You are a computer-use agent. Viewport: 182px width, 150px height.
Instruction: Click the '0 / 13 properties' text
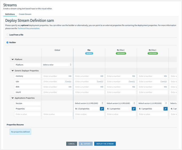pos(82,109)
